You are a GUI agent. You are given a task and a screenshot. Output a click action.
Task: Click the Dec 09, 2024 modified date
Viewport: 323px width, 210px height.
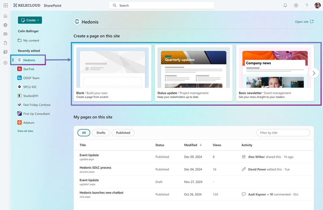[193, 157]
